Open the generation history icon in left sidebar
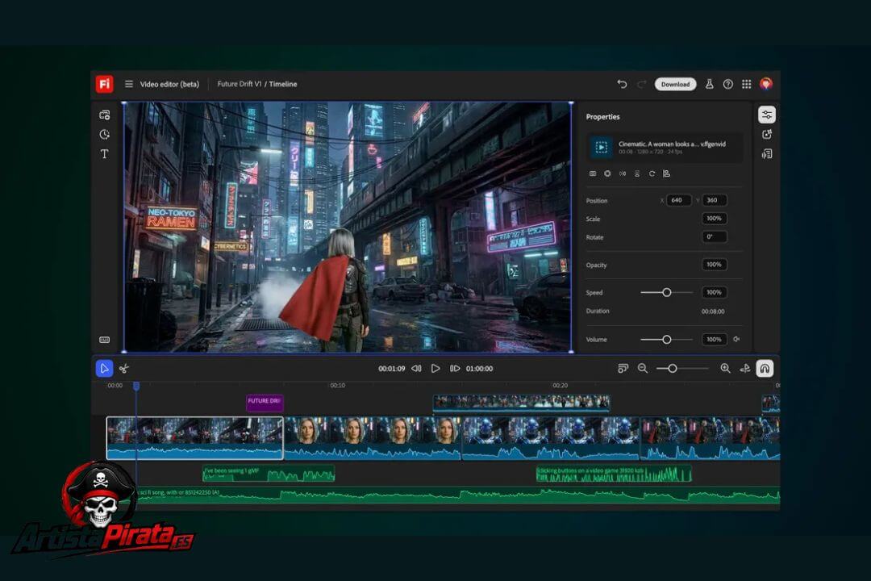The height and width of the screenshot is (581, 871). pyautogui.click(x=104, y=135)
